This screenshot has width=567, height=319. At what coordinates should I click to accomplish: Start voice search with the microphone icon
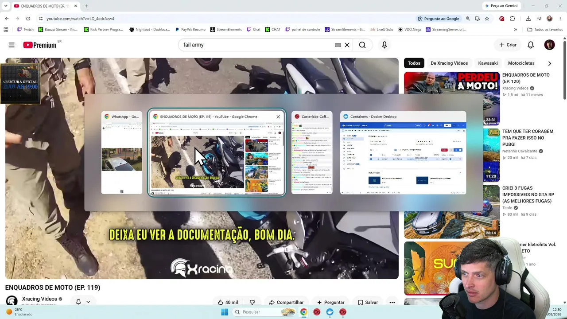coord(384,45)
